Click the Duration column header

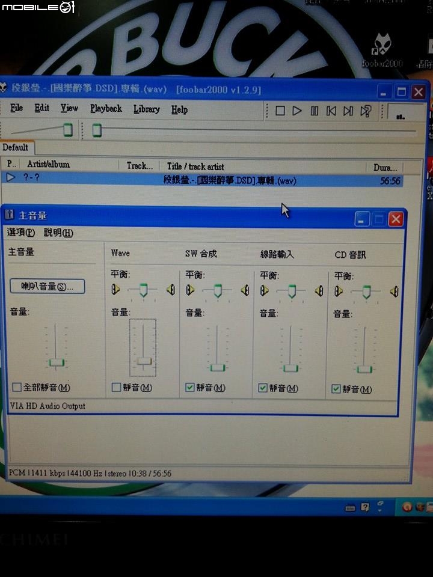385,168
